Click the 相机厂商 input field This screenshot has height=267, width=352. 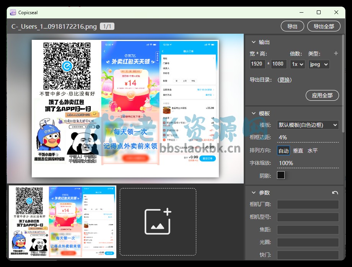tap(308, 205)
